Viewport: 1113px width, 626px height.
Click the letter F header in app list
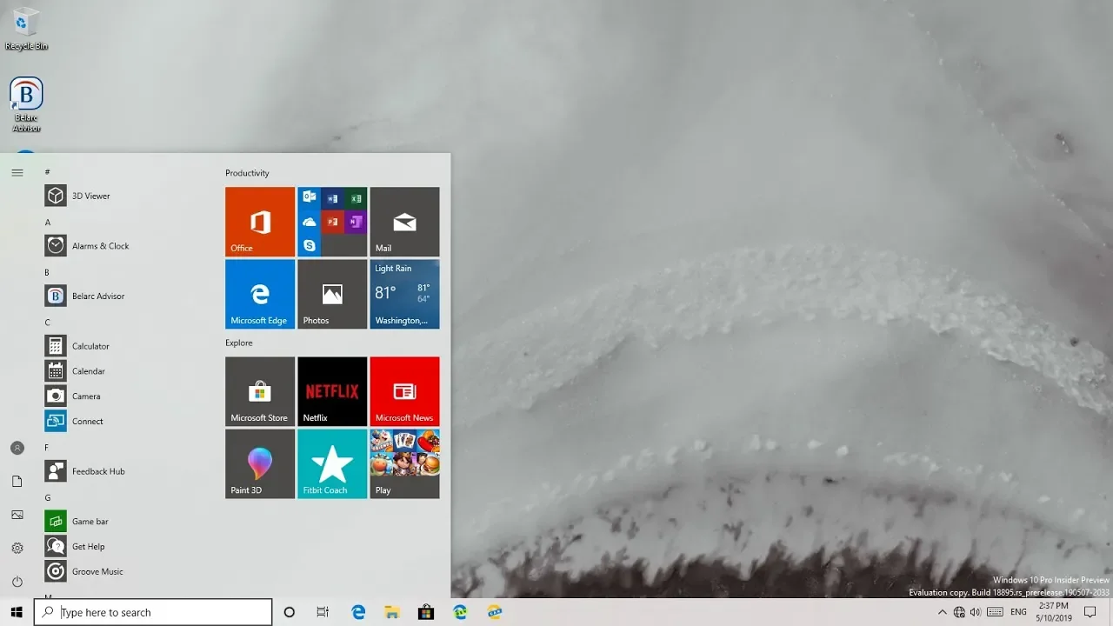click(x=48, y=448)
